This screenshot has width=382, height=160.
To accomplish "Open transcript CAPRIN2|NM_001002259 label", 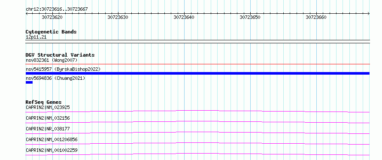I will [x=52, y=150].
